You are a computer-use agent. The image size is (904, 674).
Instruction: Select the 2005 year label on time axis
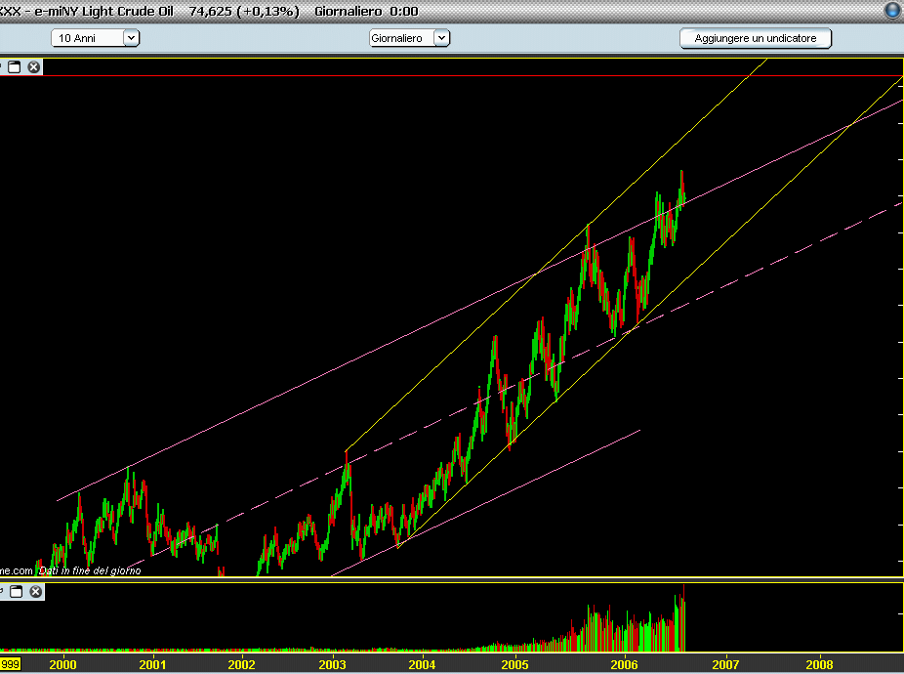514,665
